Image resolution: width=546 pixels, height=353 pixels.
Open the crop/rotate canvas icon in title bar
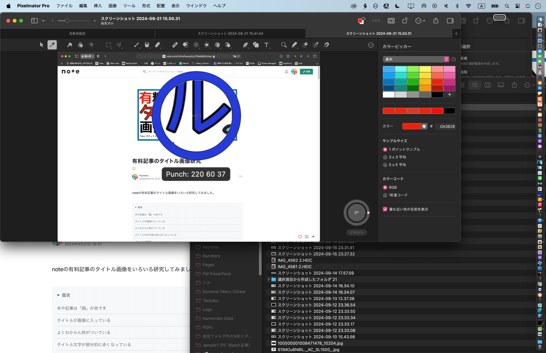[405, 20]
